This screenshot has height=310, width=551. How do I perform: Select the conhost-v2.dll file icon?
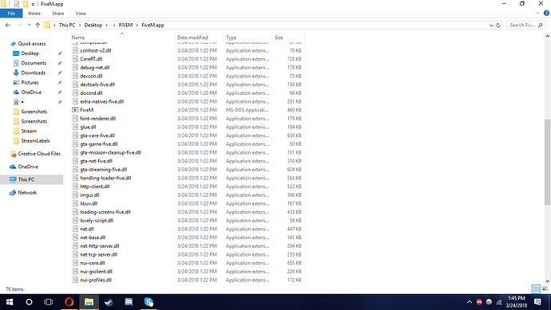point(75,50)
